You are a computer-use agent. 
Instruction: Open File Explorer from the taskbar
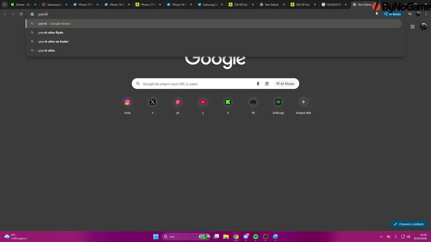click(226, 237)
